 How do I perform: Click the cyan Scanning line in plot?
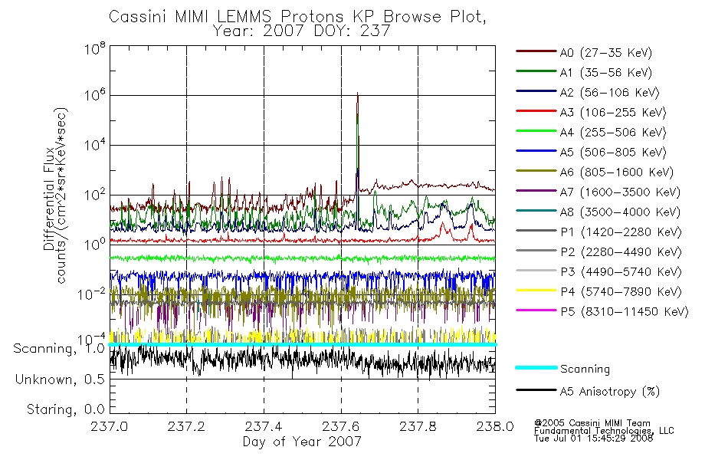click(302, 345)
